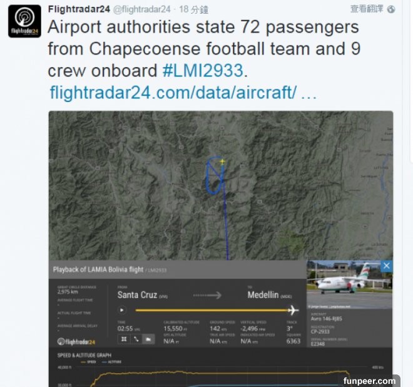Screen dimensions: 413x387
Task: Click the Flightradar24 profile avatar
Action: click(x=24, y=21)
